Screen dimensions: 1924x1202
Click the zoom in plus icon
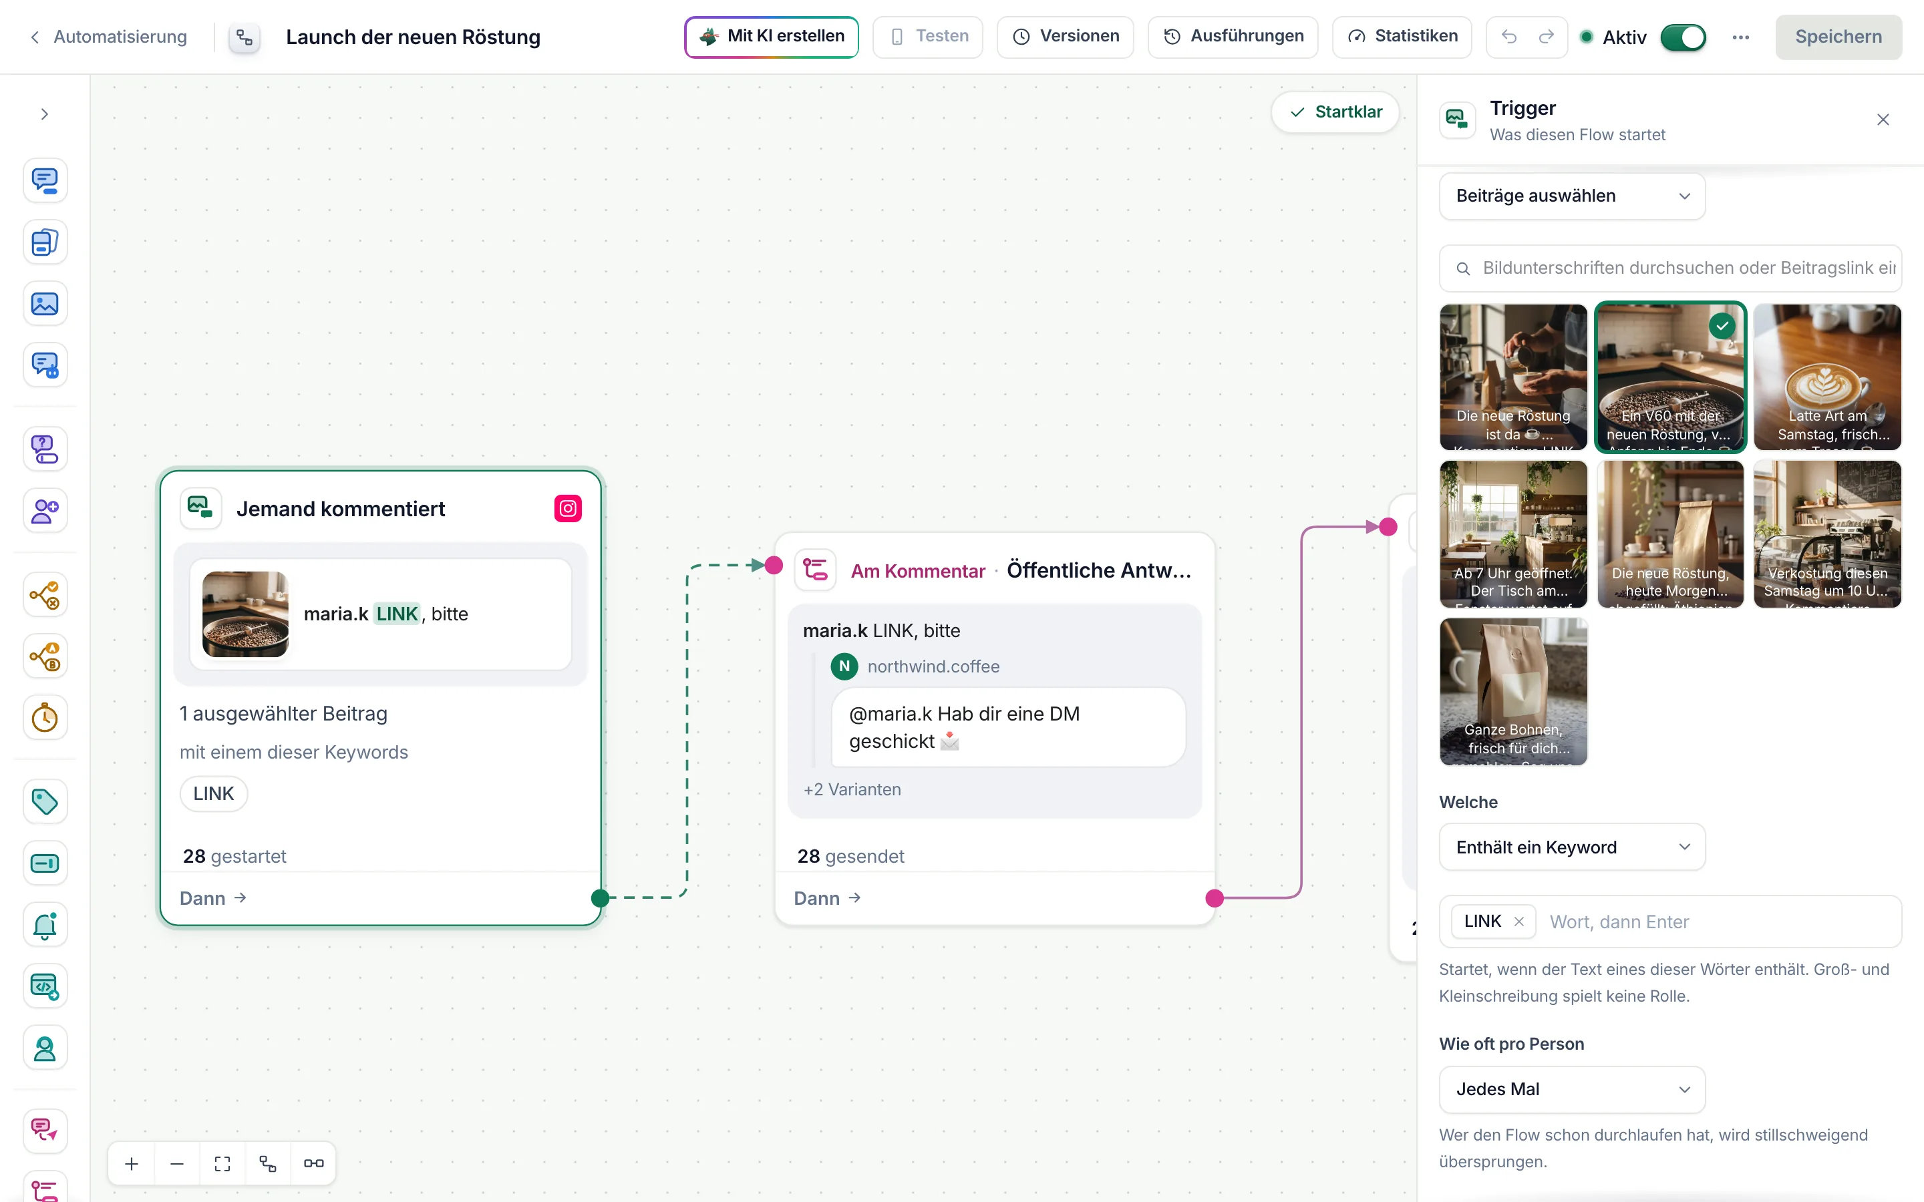click(x=132, y=1164)
